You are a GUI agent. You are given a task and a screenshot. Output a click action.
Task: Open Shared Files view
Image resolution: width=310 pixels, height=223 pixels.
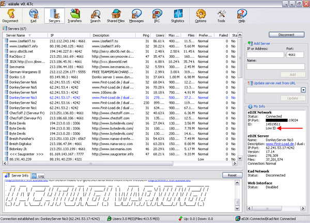point(117,14)
